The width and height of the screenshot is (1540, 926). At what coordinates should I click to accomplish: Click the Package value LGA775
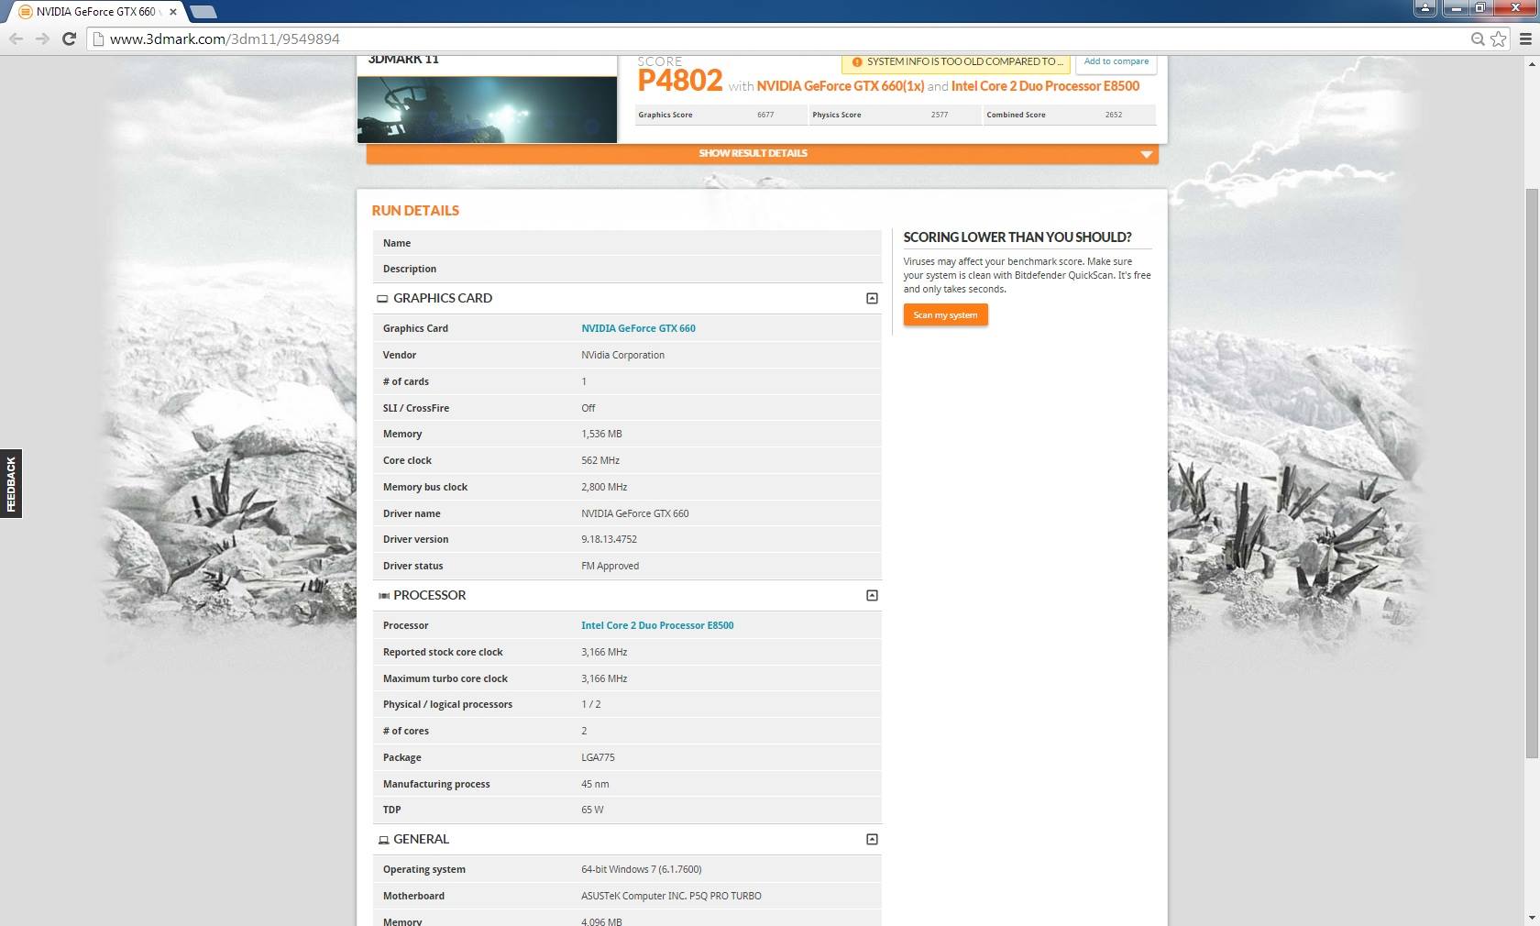[598, 757]
